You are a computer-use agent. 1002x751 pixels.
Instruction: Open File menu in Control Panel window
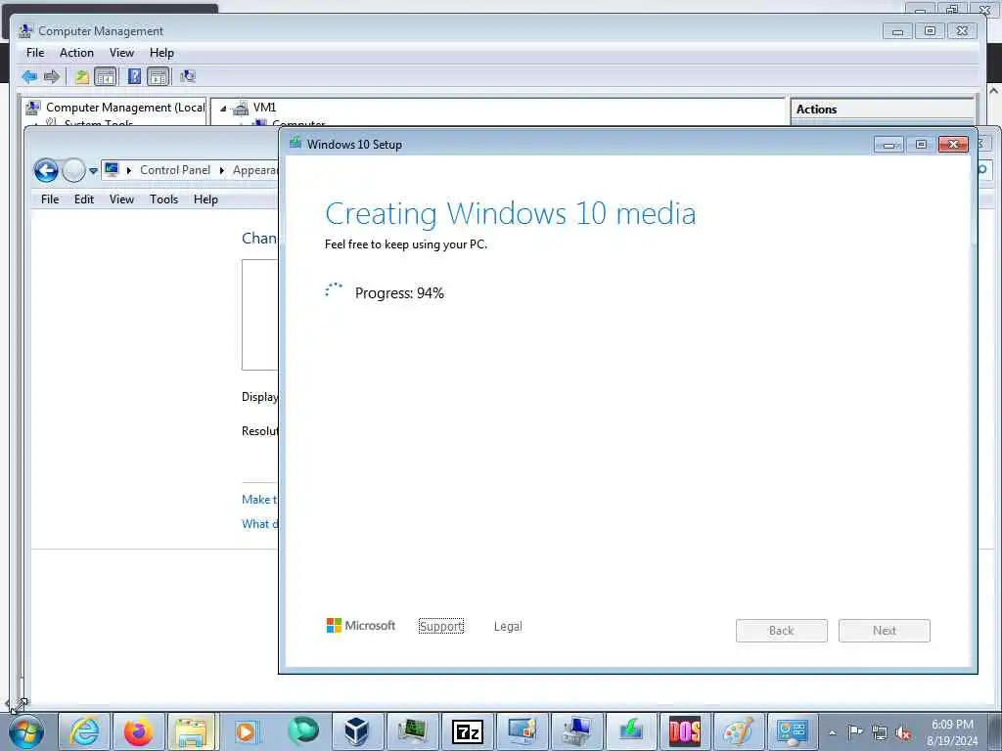tap(50, 199)
